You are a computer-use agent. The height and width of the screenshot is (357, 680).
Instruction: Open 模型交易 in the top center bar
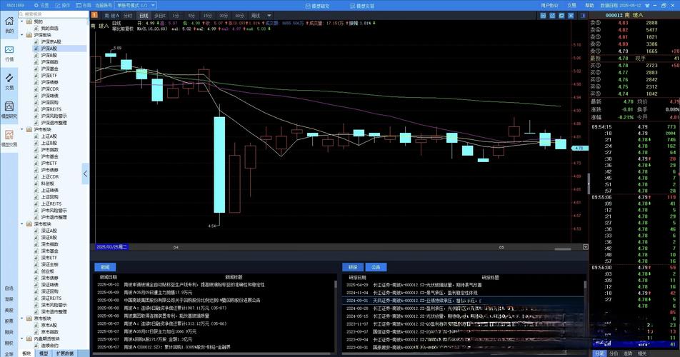pos(362,6)
